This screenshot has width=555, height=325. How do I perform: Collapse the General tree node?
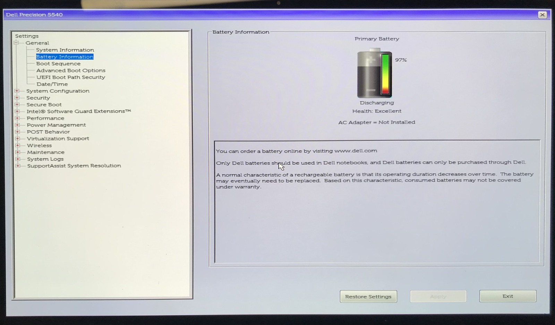(16, 43)
